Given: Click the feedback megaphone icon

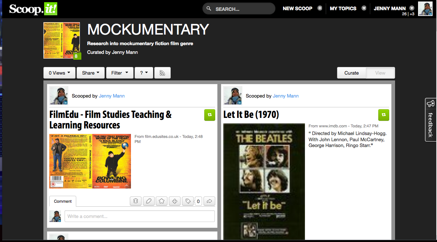Looking at the screenshot, I should 430,104.
